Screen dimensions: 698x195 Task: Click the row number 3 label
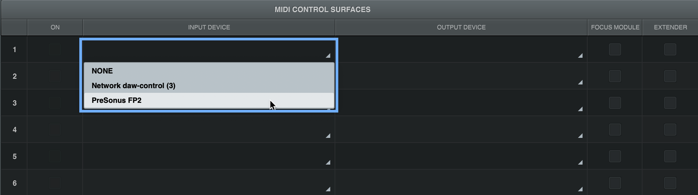[14, 103]
